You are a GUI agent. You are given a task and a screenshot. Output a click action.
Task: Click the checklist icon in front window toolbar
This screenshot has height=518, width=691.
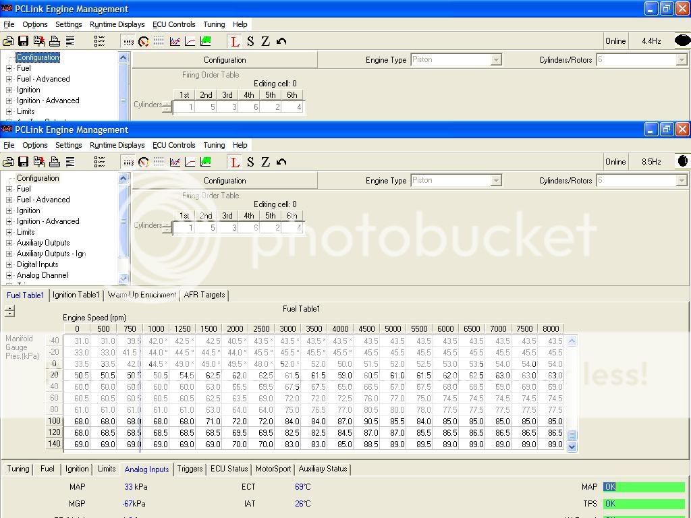point(100,162)
